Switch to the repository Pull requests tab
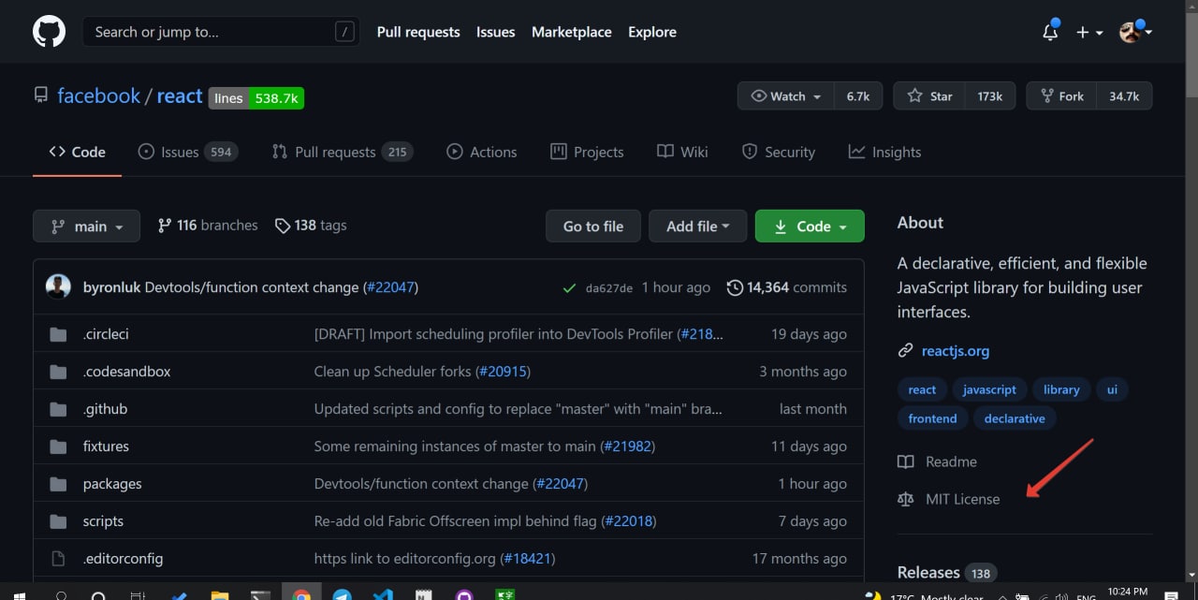 coord(342,152)
